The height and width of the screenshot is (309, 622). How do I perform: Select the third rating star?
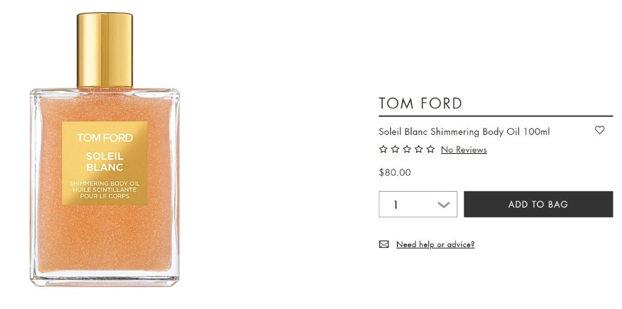[407, 149]
